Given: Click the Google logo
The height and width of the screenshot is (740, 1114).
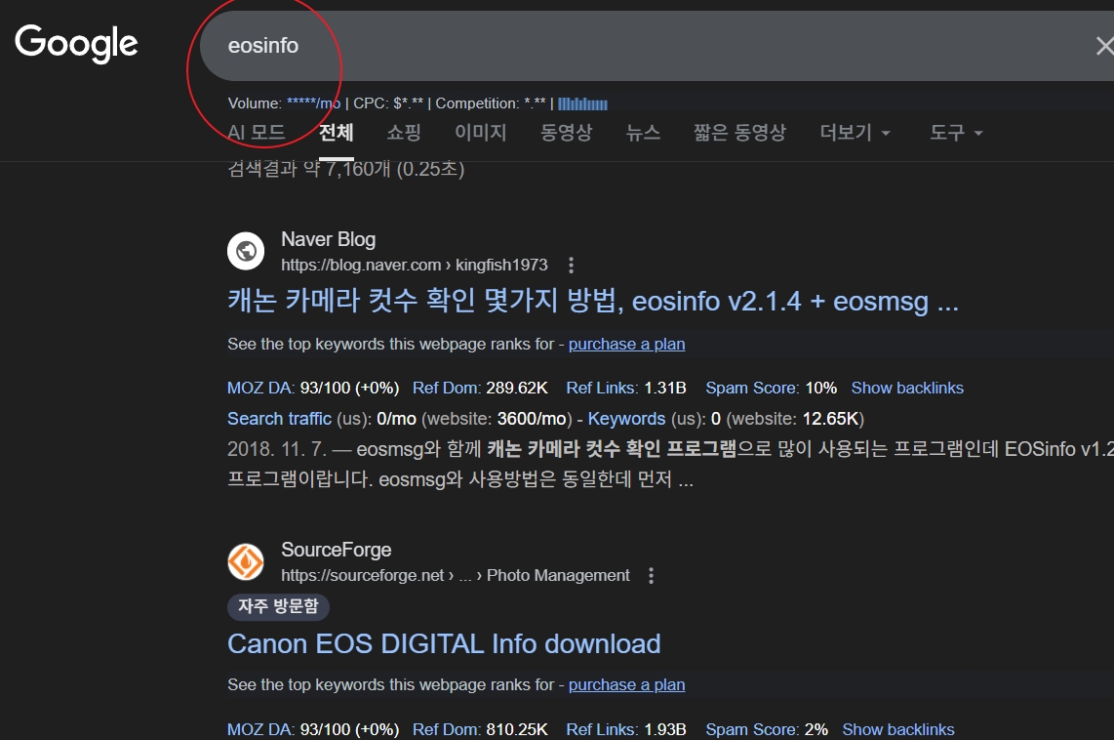Looking at the screenshot, I should click(76, 43).
